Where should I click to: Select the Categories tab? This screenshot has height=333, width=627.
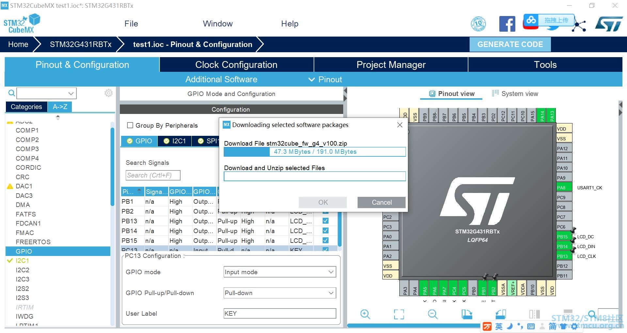26,107
